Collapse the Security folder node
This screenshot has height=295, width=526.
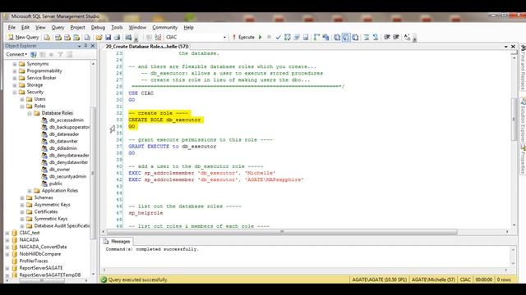(x=15, y=92)
